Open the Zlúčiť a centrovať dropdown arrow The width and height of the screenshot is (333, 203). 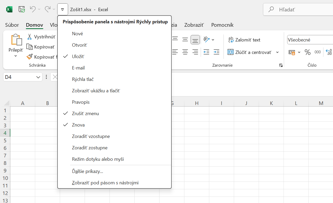[x=277, y=52]
